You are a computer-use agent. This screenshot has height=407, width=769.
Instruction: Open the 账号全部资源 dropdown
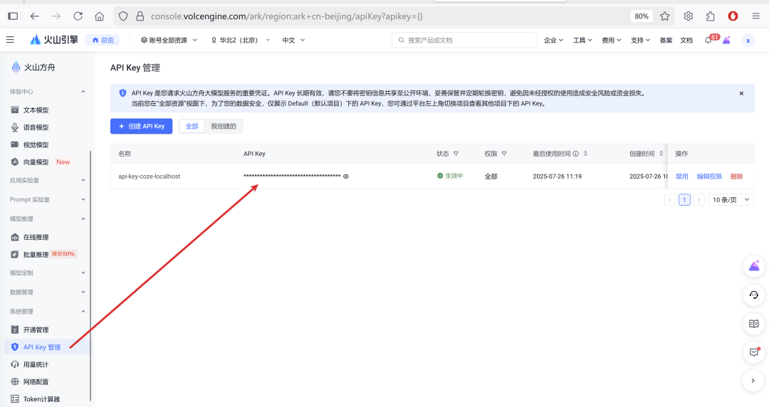pyautogui.click(x=169, y=41)
